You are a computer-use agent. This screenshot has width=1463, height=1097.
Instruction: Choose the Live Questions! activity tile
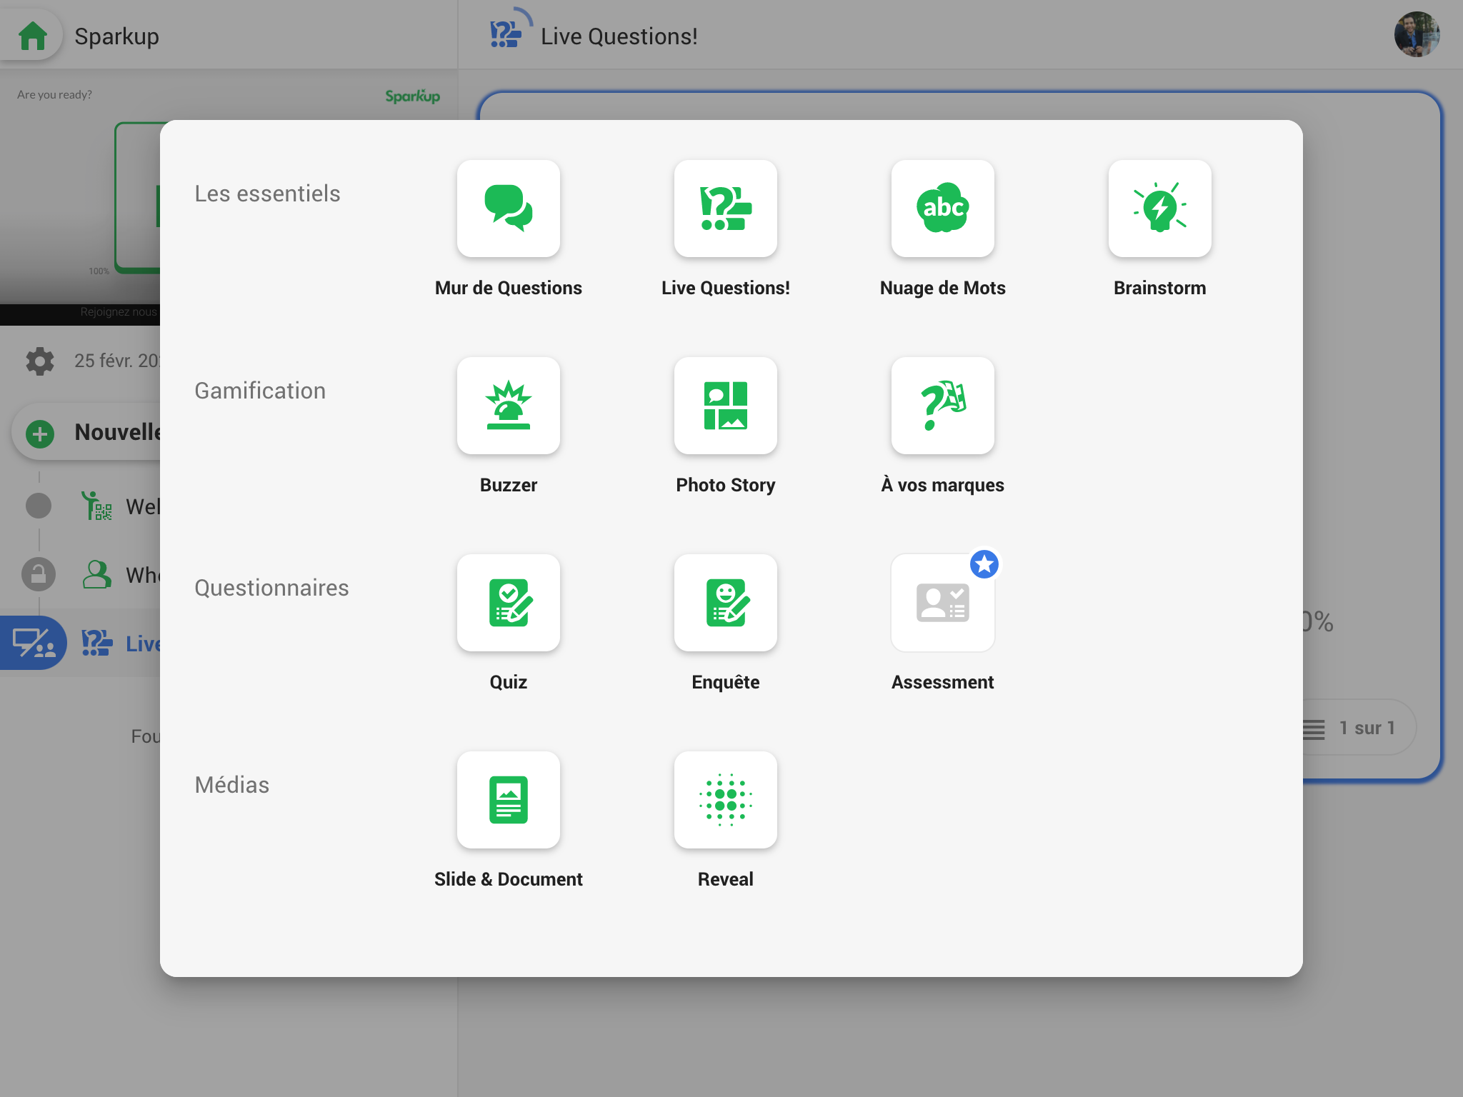tap(725, 208)
